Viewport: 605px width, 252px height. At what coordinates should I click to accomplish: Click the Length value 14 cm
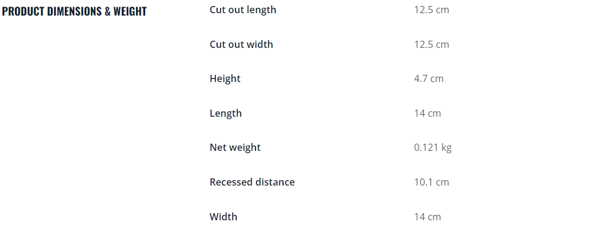[x=427, y=113]
